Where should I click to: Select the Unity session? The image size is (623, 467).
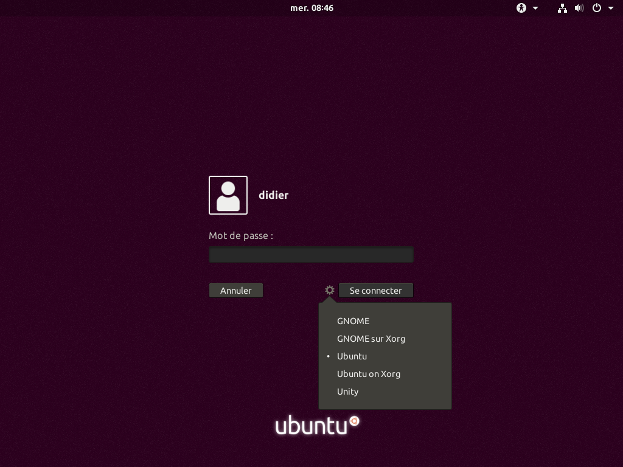coord(385,392)
